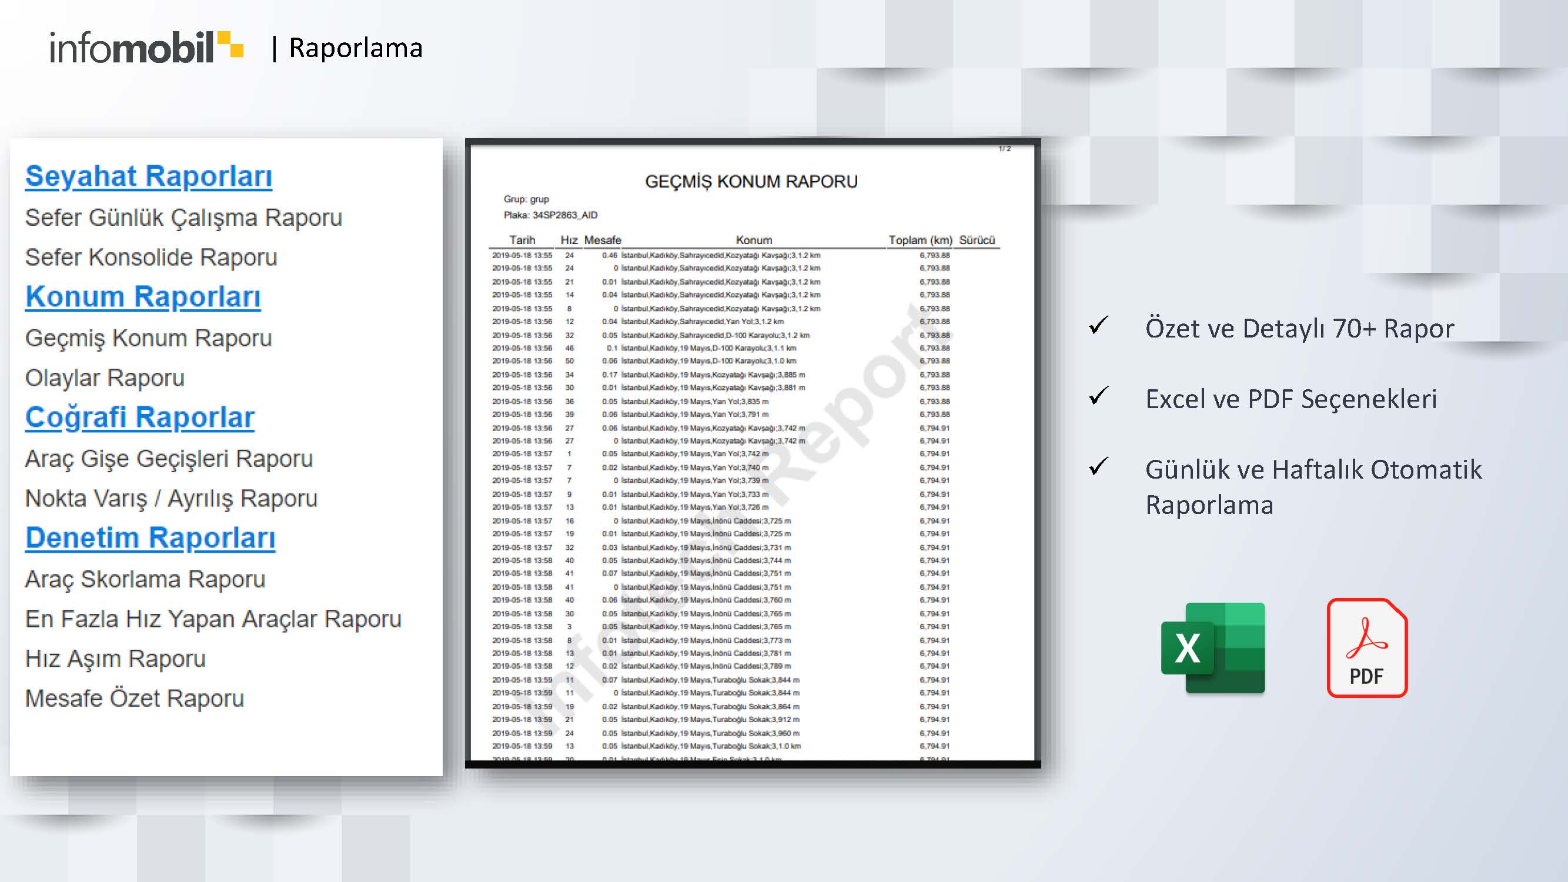The height and width of the screenshot is (882, 1568).
Task: Select Hız Aşım Raporu
Action: click(x=116, y=659)
